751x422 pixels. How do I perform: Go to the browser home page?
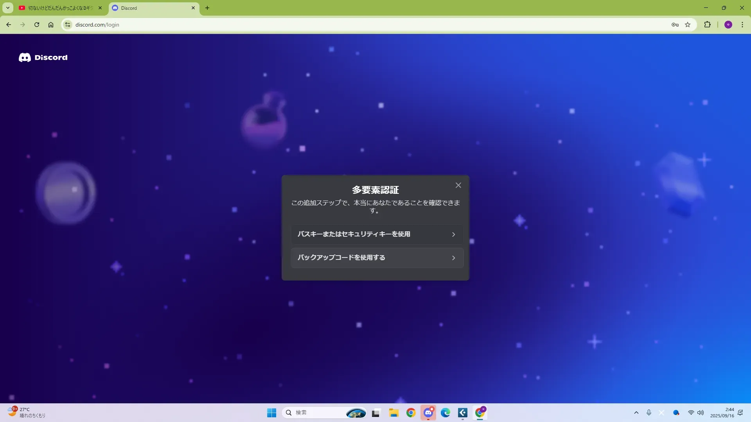point(51,25)
